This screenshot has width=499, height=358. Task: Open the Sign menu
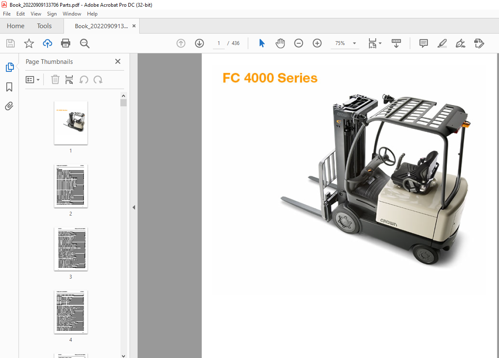(52, 14)
